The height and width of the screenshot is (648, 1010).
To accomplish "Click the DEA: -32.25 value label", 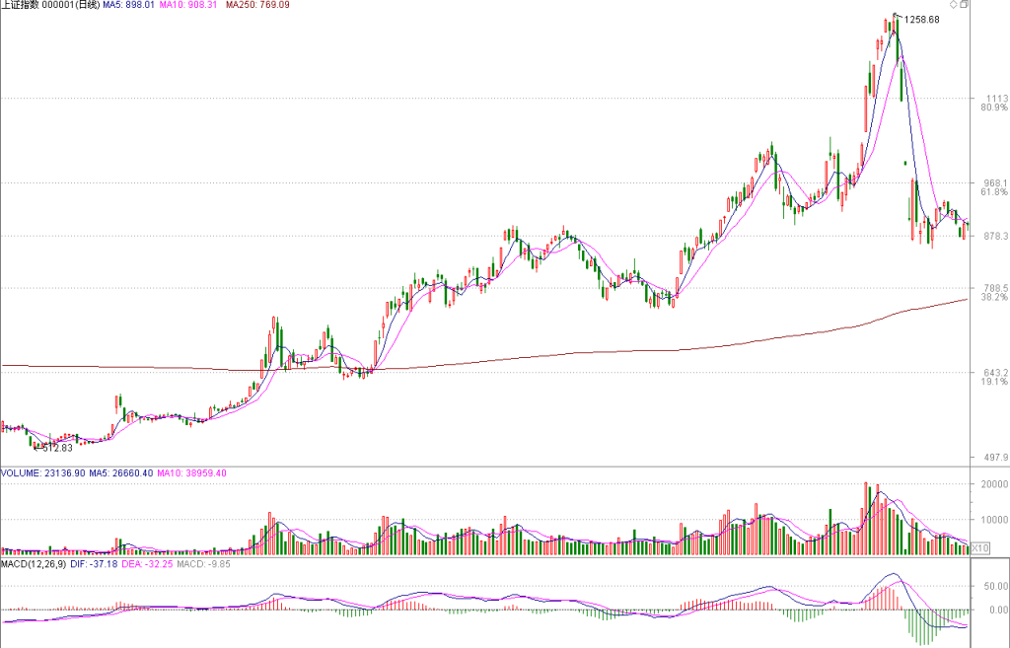I will 148,563.
